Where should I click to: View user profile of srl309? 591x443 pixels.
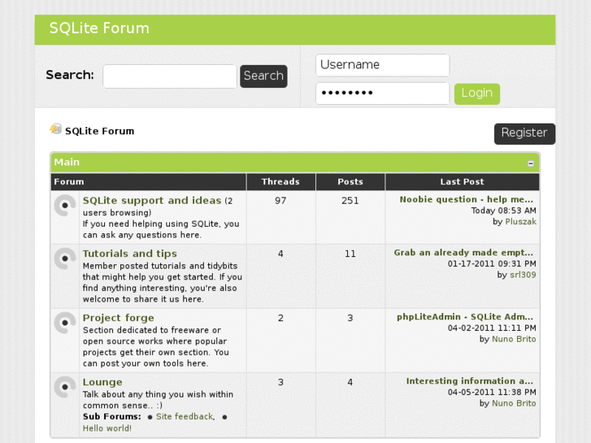[523, 275]
